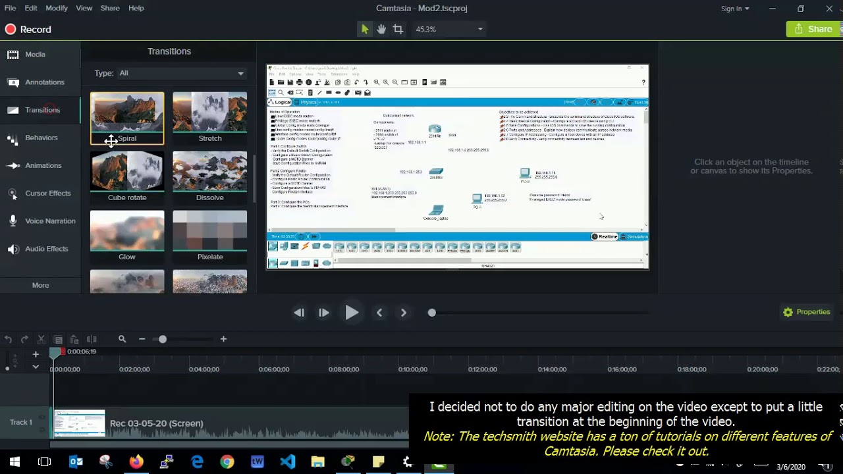Viewport: 843px width, 474px height.
Task: Expand the Sign in dropdown
Action: coord(735,9)
